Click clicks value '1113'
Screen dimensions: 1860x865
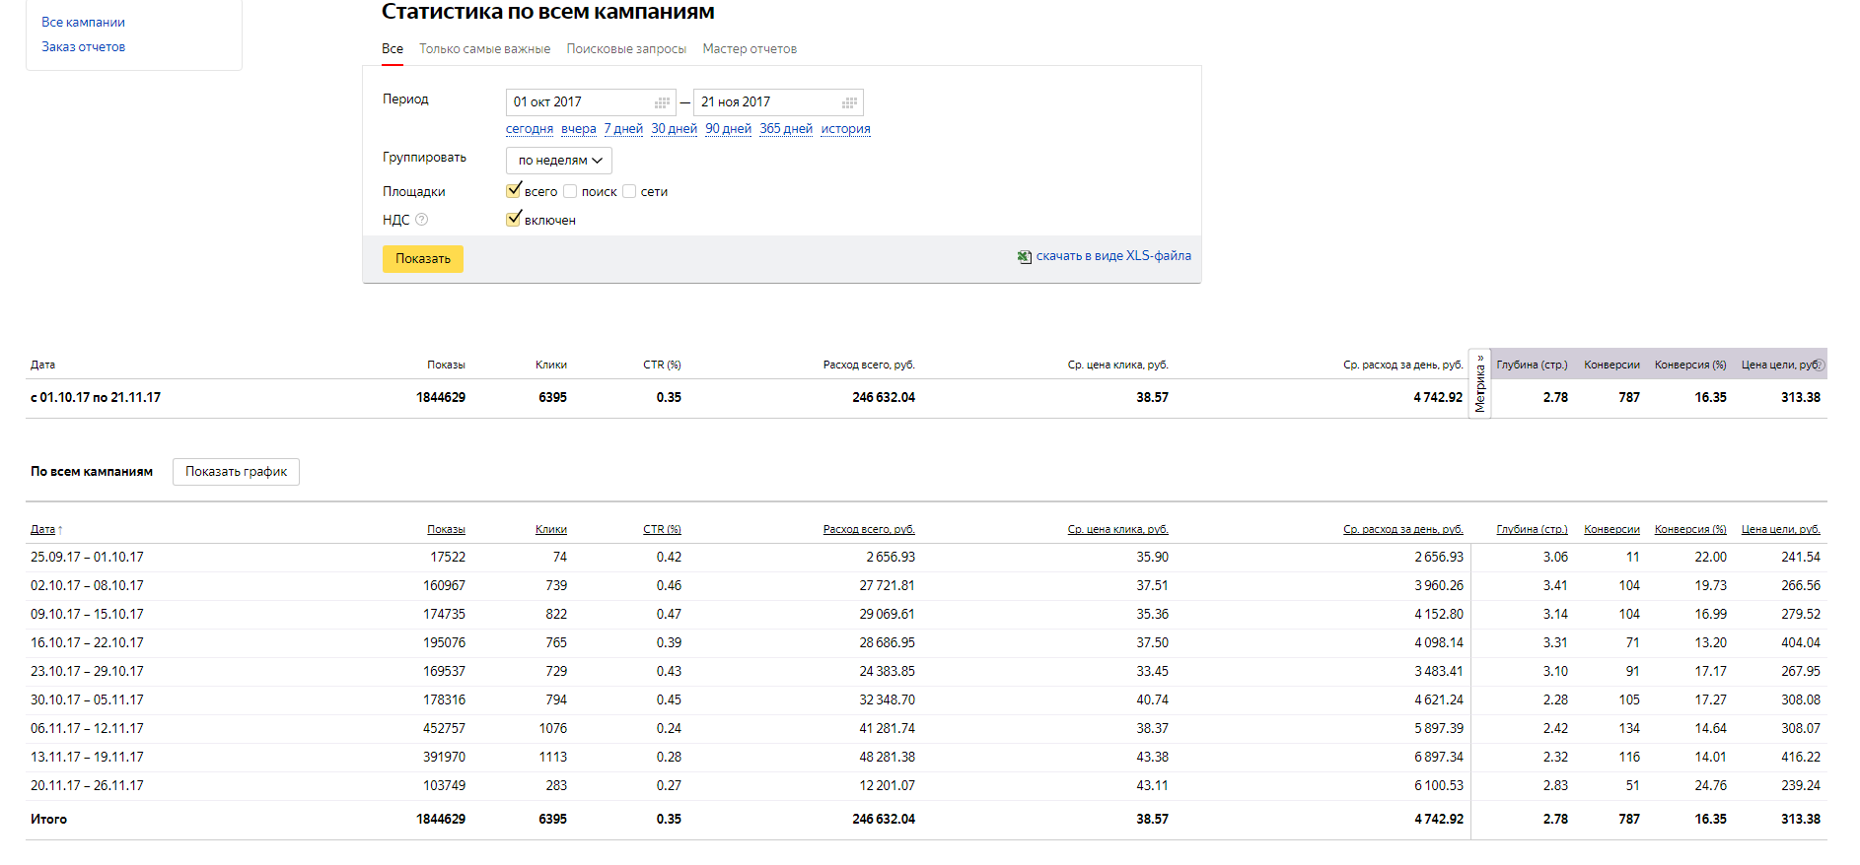[x=553, y=758]
